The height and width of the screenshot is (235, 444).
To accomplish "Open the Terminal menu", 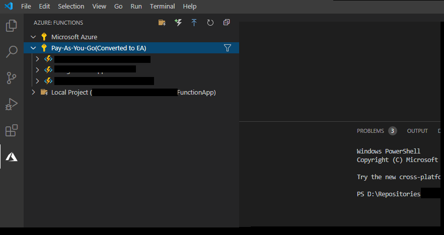I will tap(162, 6).
